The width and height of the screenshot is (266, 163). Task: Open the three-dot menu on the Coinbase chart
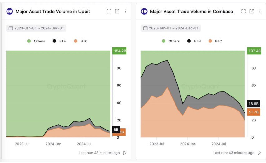tap(260, 12)
